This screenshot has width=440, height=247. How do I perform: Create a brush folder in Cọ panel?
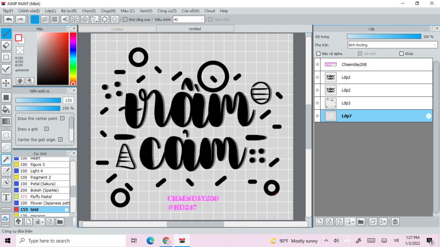tap(60, 222)
